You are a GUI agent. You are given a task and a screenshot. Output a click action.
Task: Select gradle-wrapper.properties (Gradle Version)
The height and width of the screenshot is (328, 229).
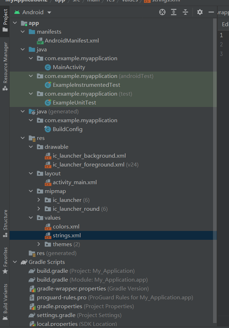click(x=93, y=289)
